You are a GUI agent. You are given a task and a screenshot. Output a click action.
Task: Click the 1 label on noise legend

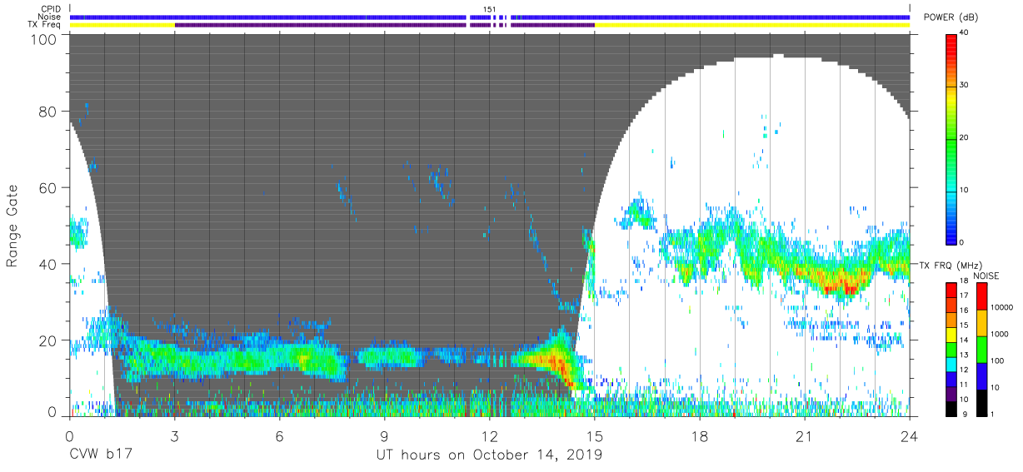click(x=994, y=415)
